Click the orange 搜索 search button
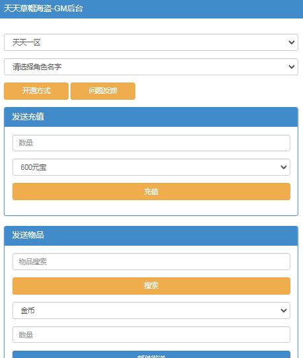 click(x=151, y=286)
